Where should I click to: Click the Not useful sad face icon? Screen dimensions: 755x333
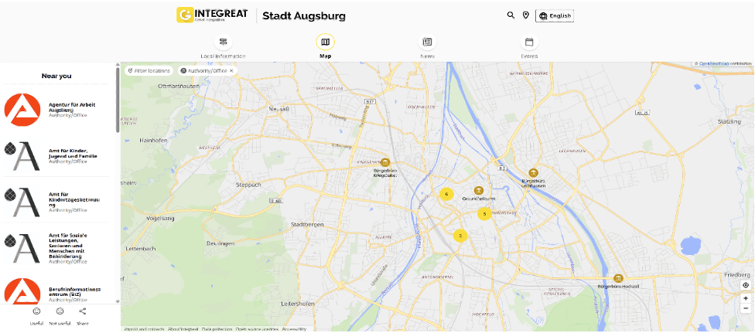pyautogui.click(x=60, y=311)
